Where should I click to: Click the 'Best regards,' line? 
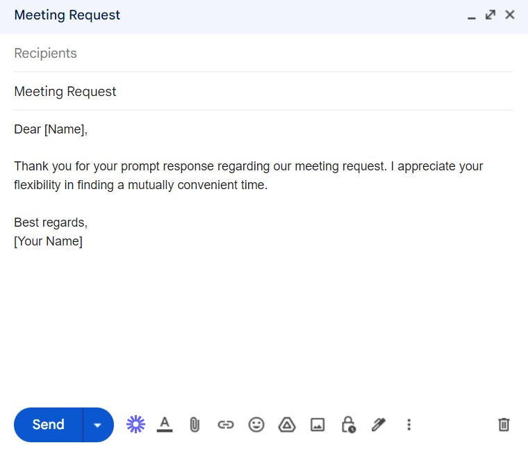(x=51, y=223)
